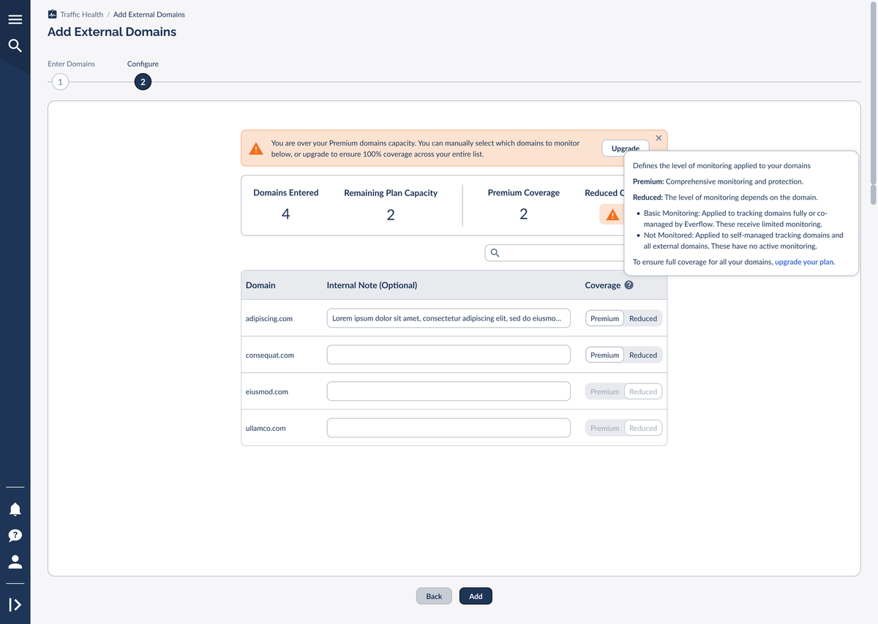Dismiss the capacity warning banner
Viewport: 878px width, 624px height.
(x=658, y=138)
